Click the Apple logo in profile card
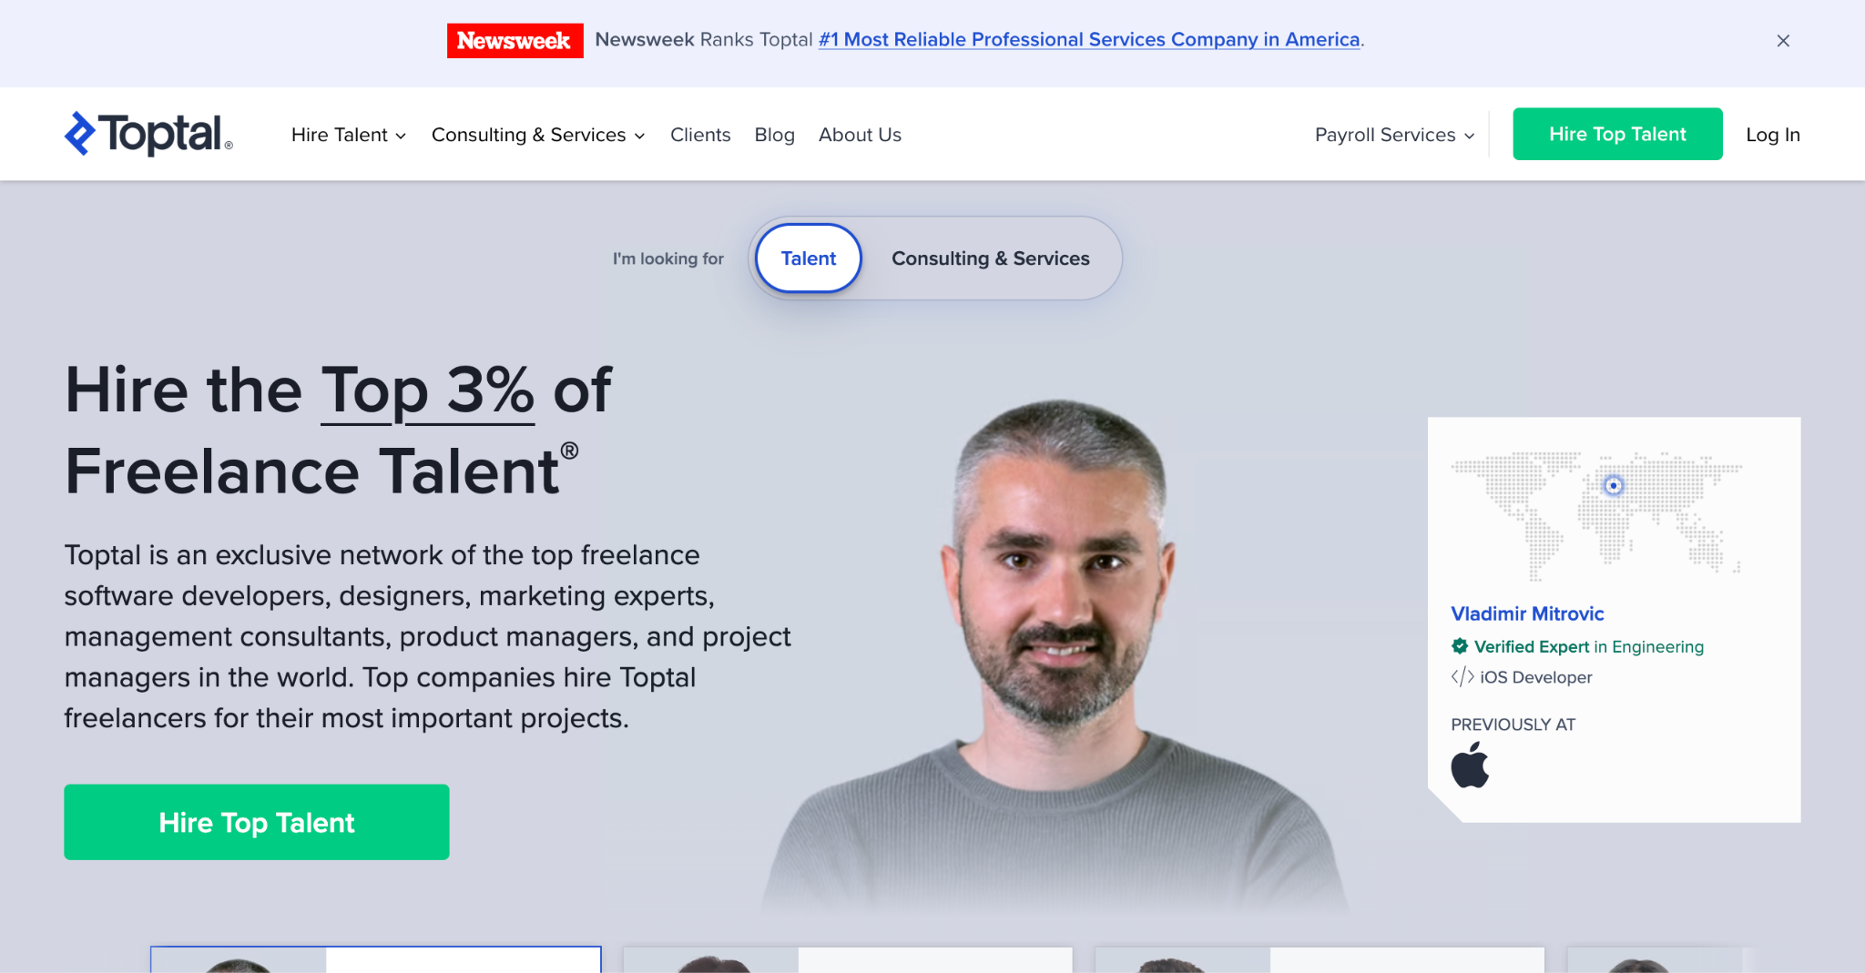The height and width of the screenshot is (973, 1865). click(1470, 765)
